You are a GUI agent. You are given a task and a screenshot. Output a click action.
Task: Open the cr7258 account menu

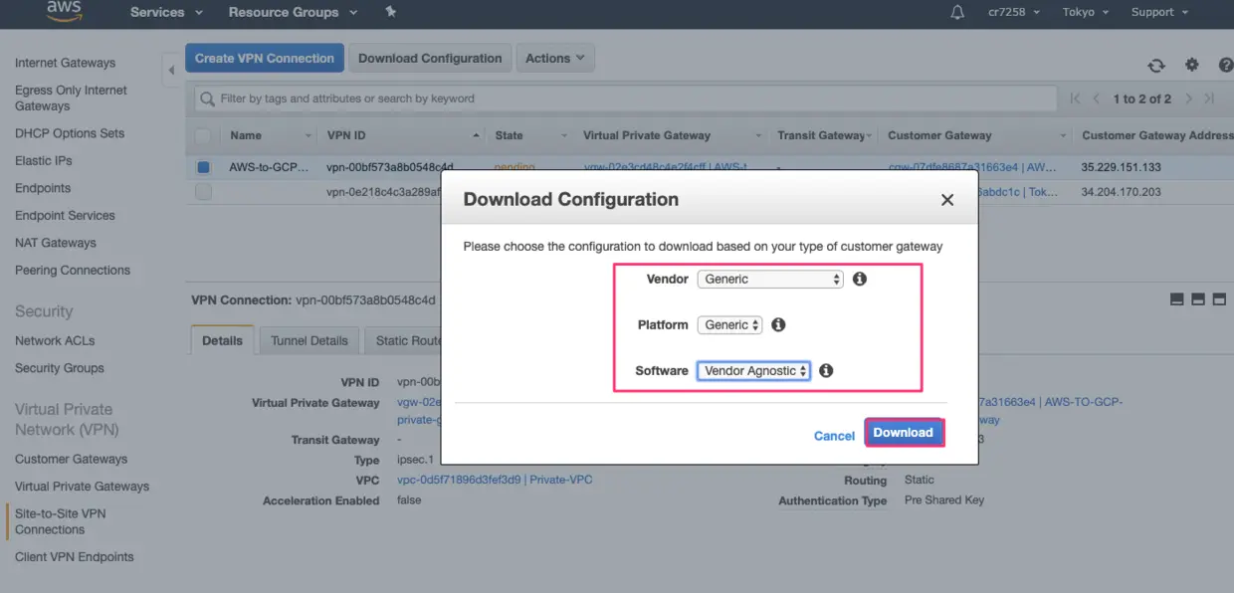pyautogui.click(x=1014, y=12)
